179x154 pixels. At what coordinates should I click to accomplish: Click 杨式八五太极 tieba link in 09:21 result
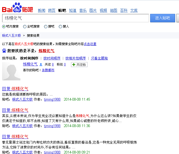(x=22, y=152)
